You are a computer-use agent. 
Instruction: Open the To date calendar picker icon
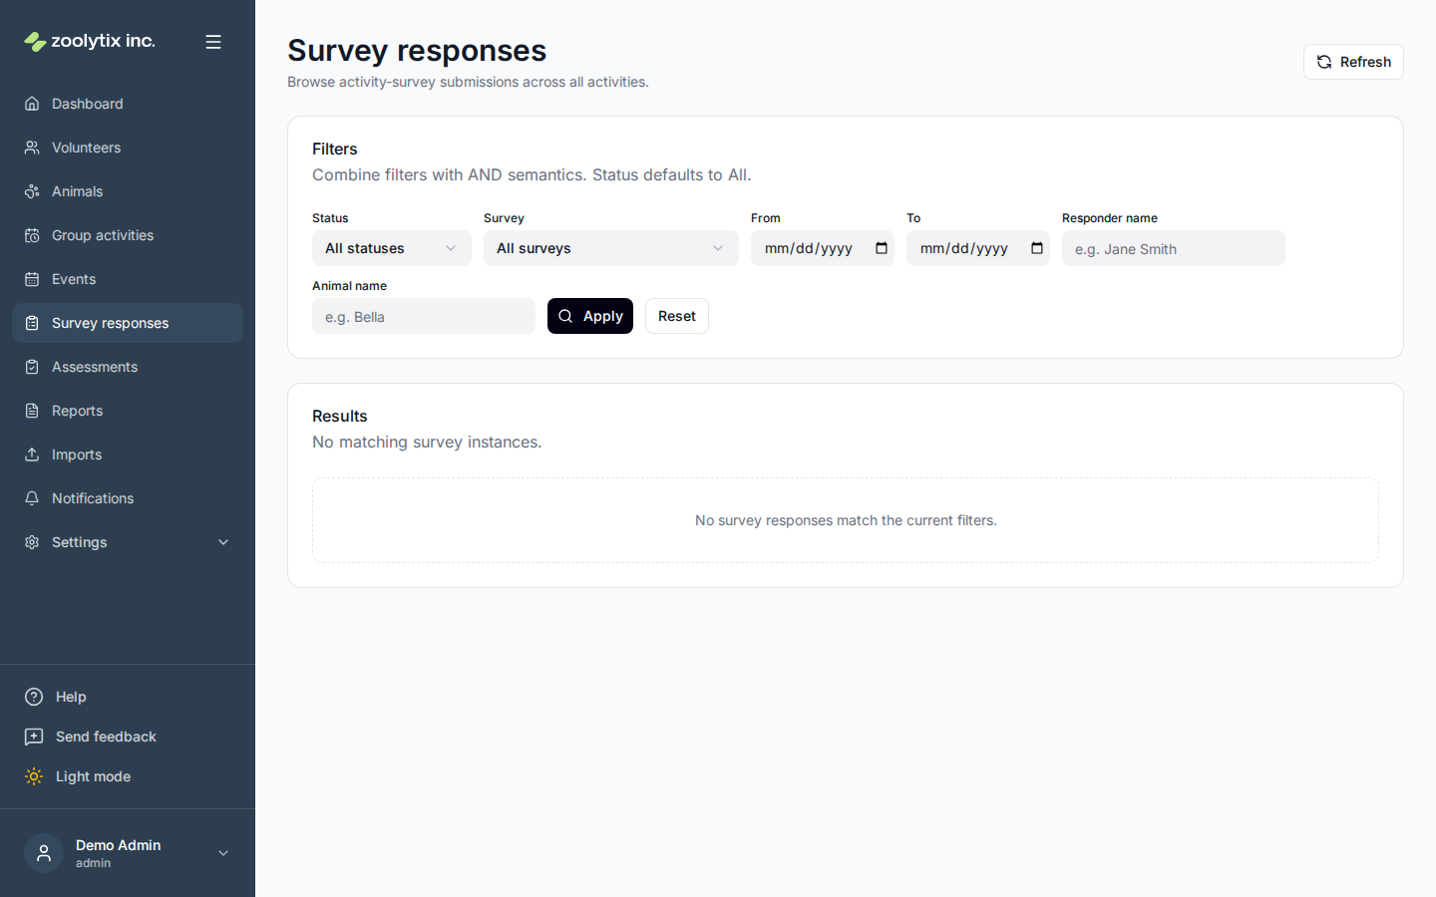(x=1037, y=248)
